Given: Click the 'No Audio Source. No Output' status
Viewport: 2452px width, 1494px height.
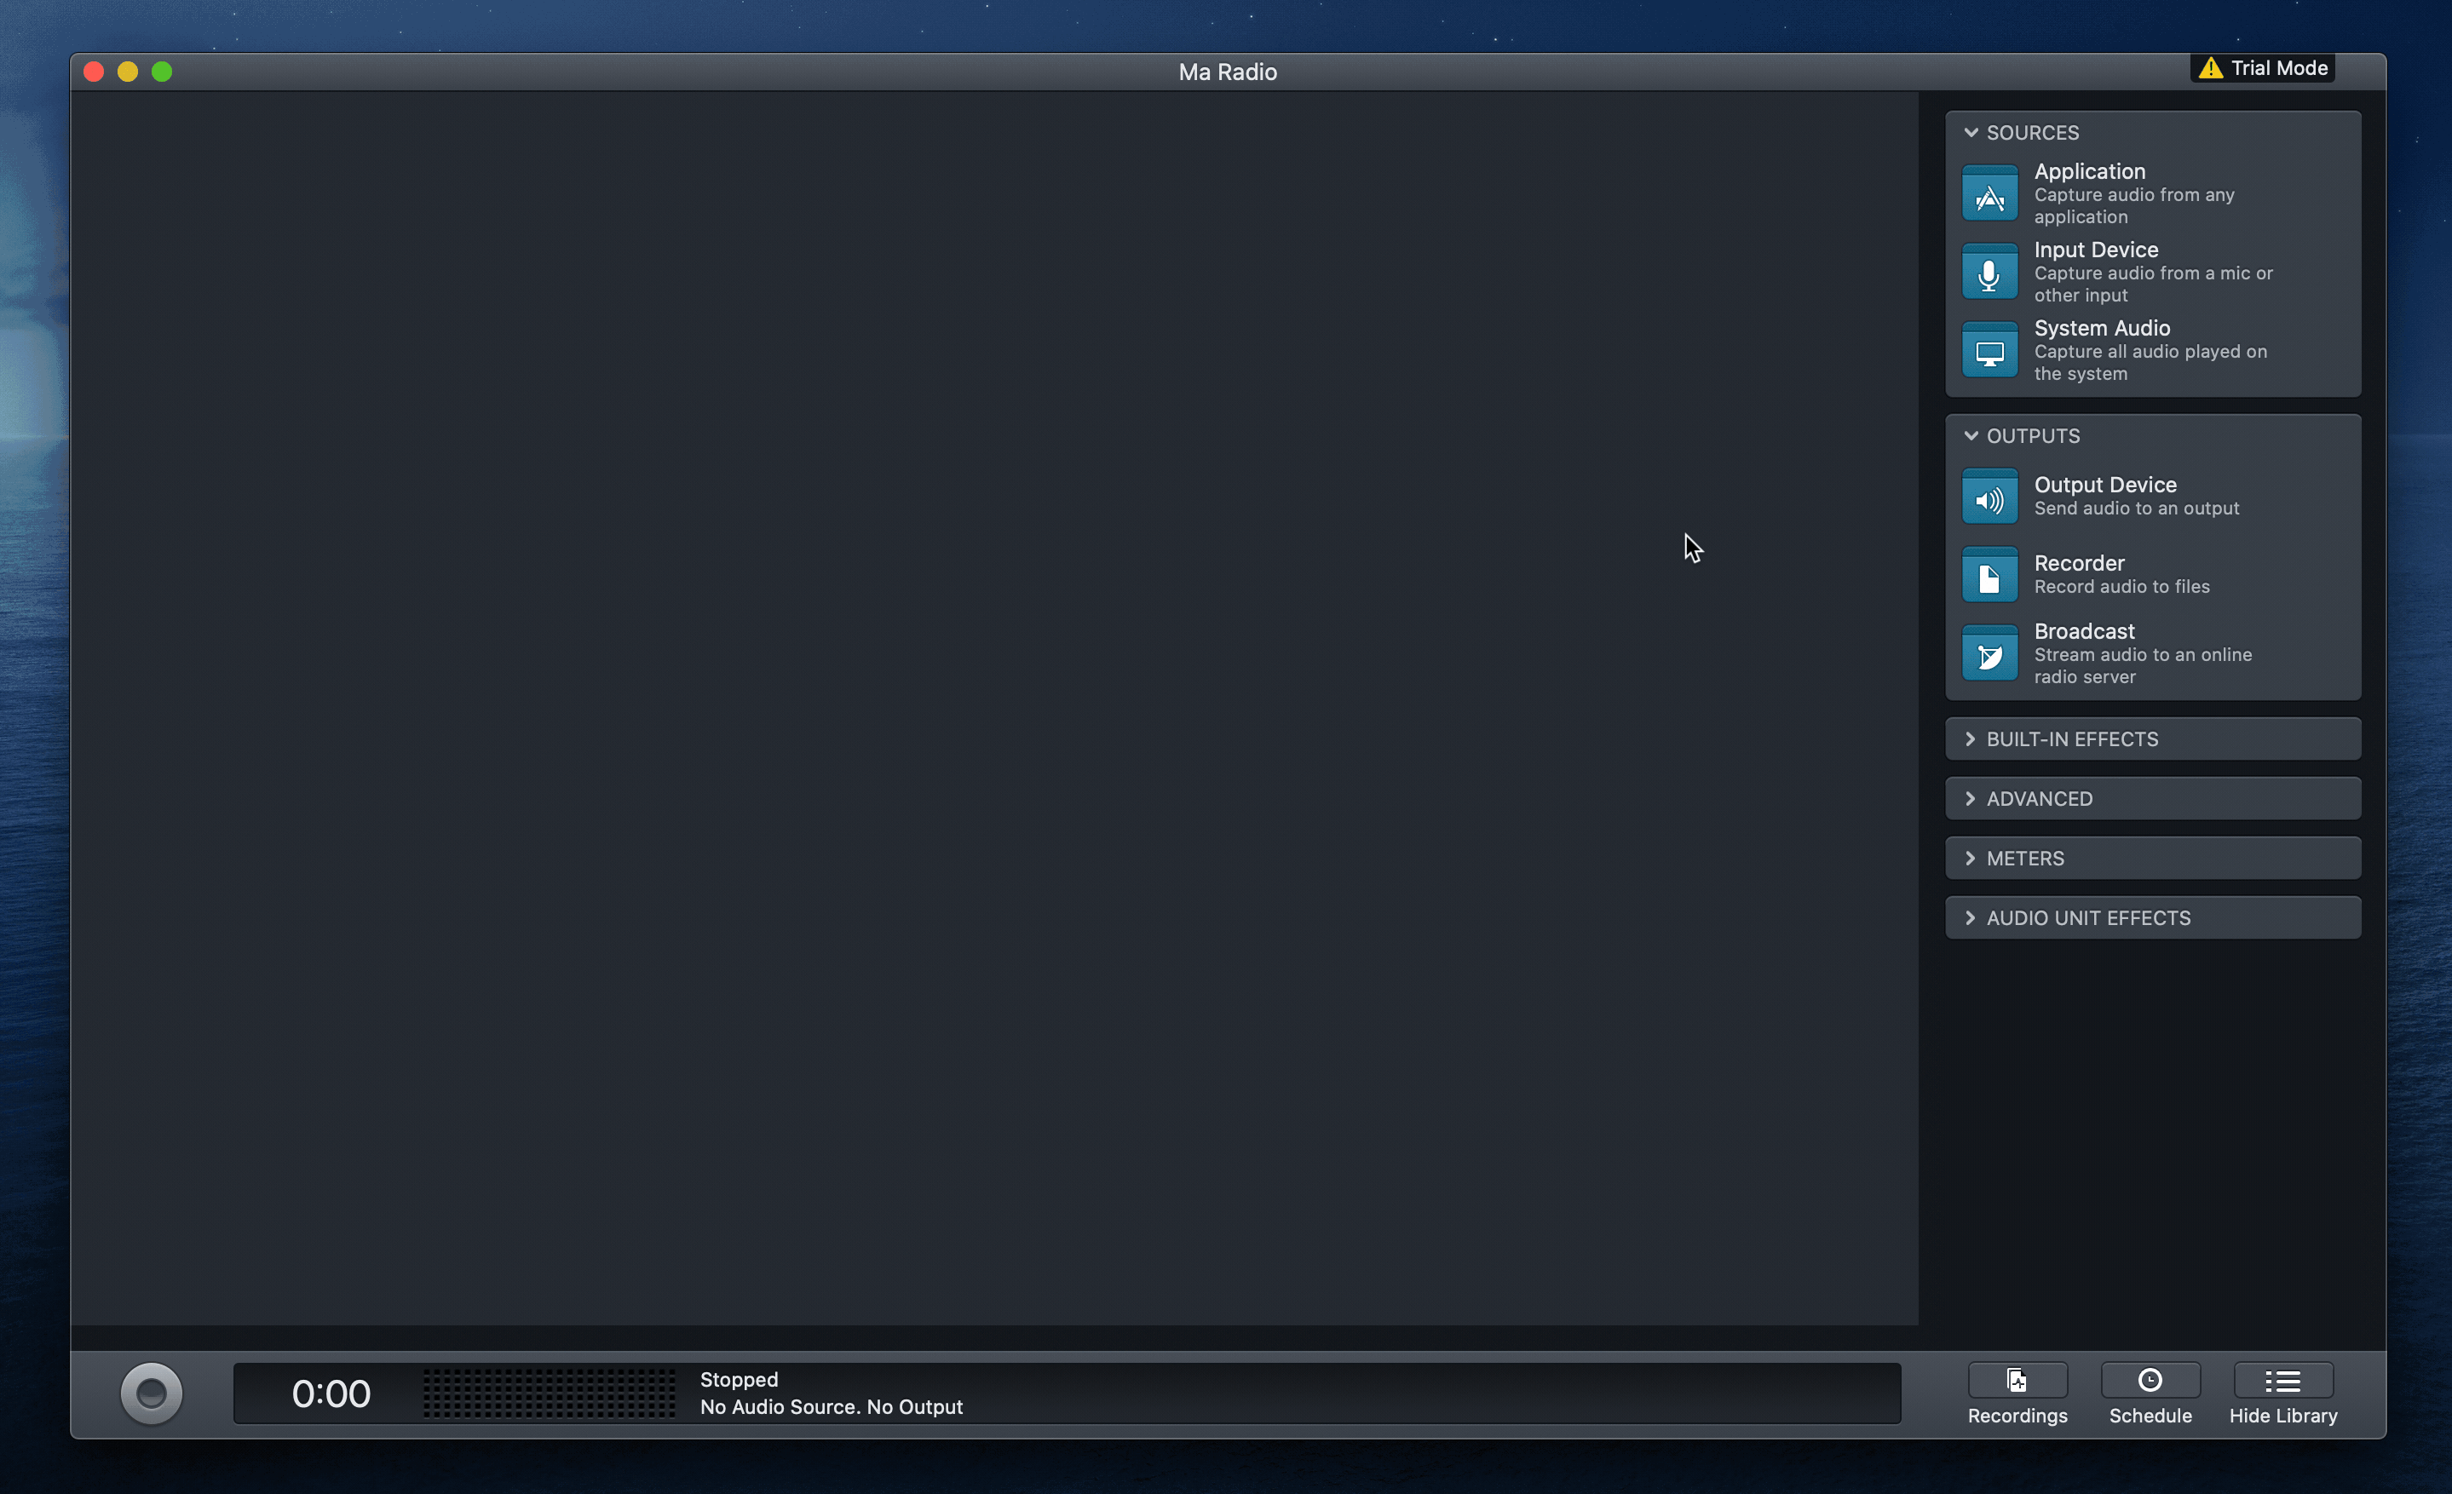Looking at the screenshot, I should 831,1407.
